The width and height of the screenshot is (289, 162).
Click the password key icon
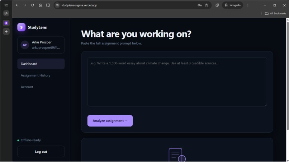tap(199, 5)
